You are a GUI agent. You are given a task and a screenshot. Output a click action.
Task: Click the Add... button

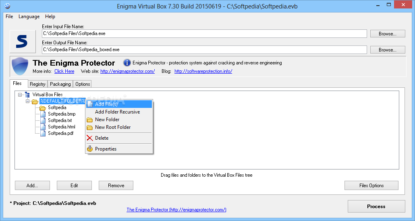pos(32,185)
